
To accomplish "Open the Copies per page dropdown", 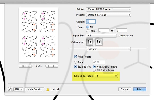I will coord(106,76).
